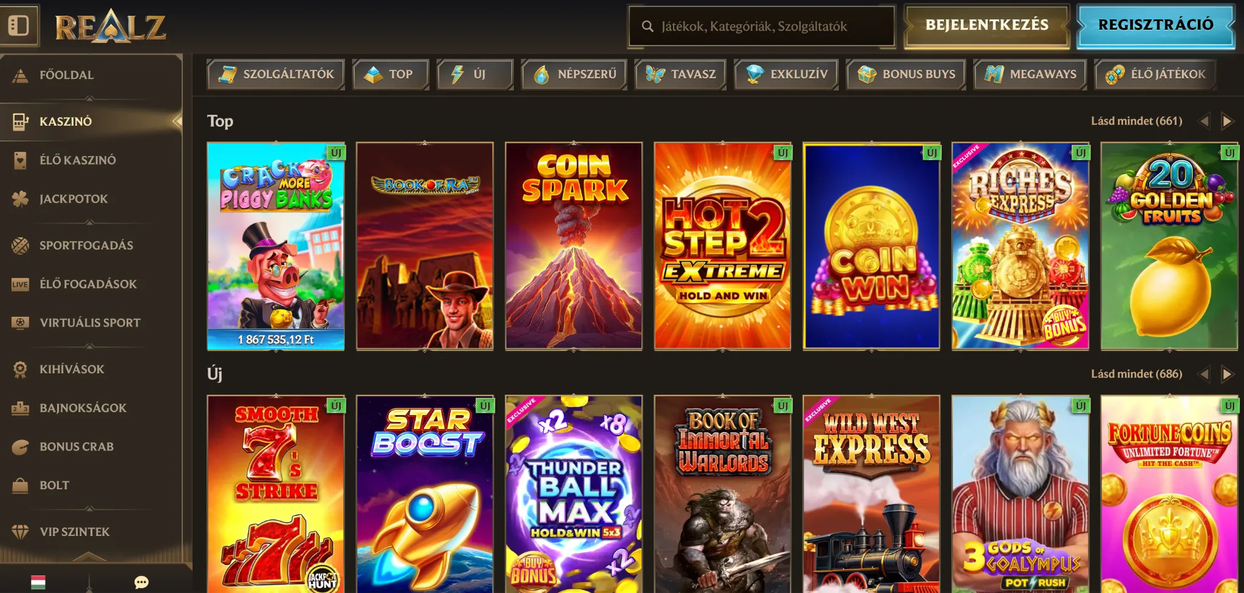Change language via Hungarian flag icon

(x=38, y=582)
